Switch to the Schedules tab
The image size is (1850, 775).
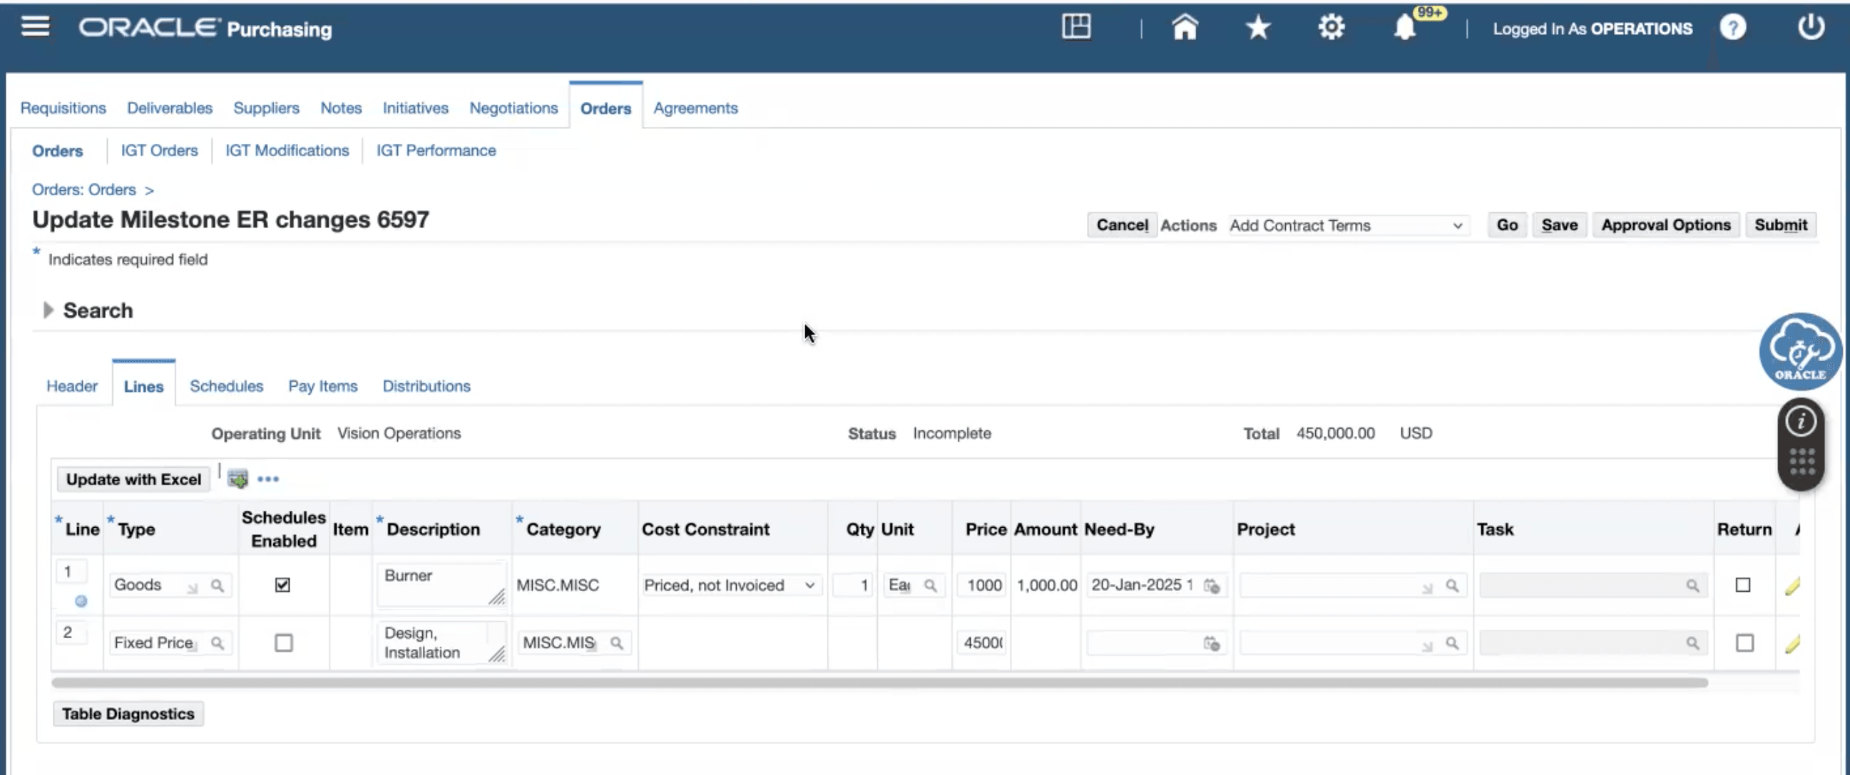[x=226, y=386]
